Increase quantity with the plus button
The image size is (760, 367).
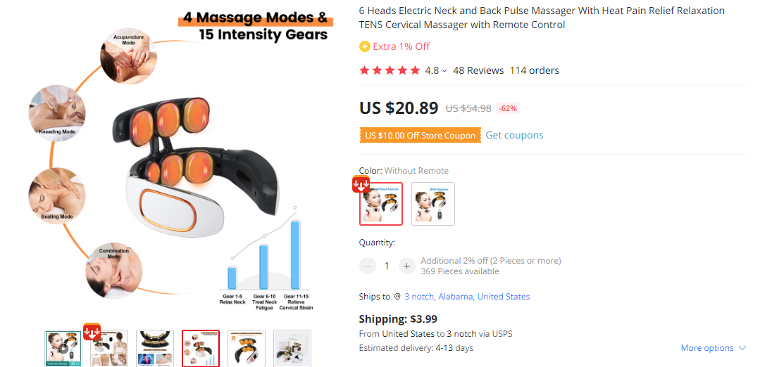[x=406, y=266]
